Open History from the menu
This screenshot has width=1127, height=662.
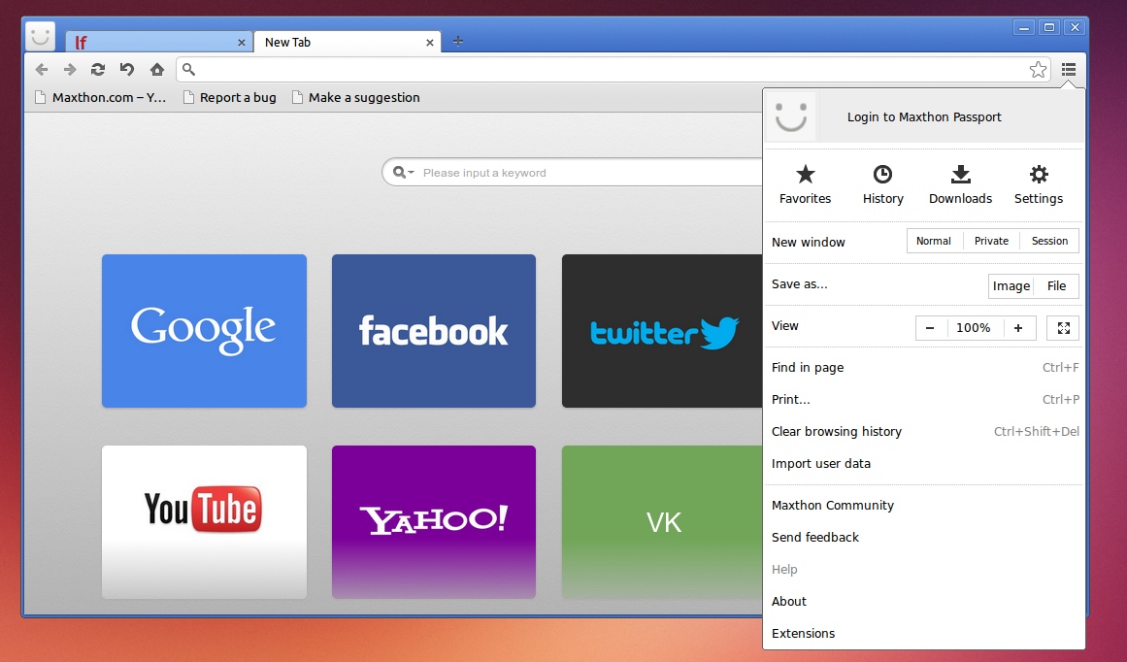coord(882,184)
